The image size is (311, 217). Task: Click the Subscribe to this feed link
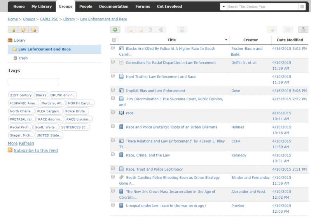36,150
